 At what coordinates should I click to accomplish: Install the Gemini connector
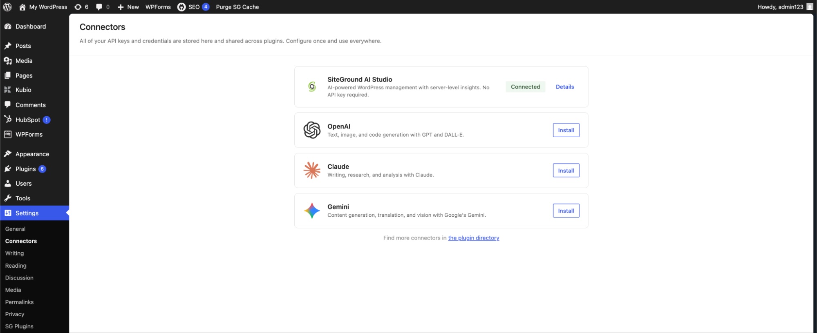566,211
